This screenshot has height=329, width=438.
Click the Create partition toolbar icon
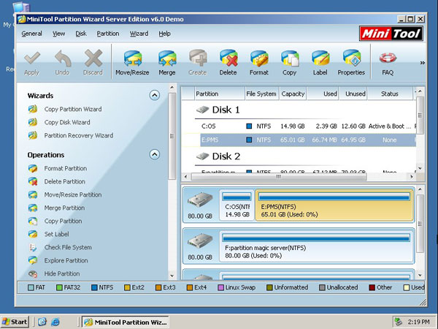pos(198,58)
